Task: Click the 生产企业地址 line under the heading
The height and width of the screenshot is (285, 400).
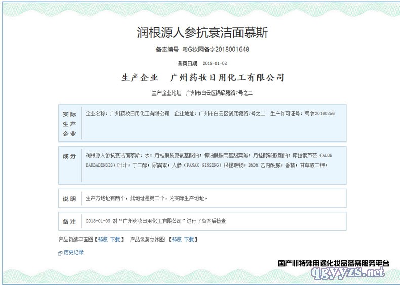Action: coord(202,93)
